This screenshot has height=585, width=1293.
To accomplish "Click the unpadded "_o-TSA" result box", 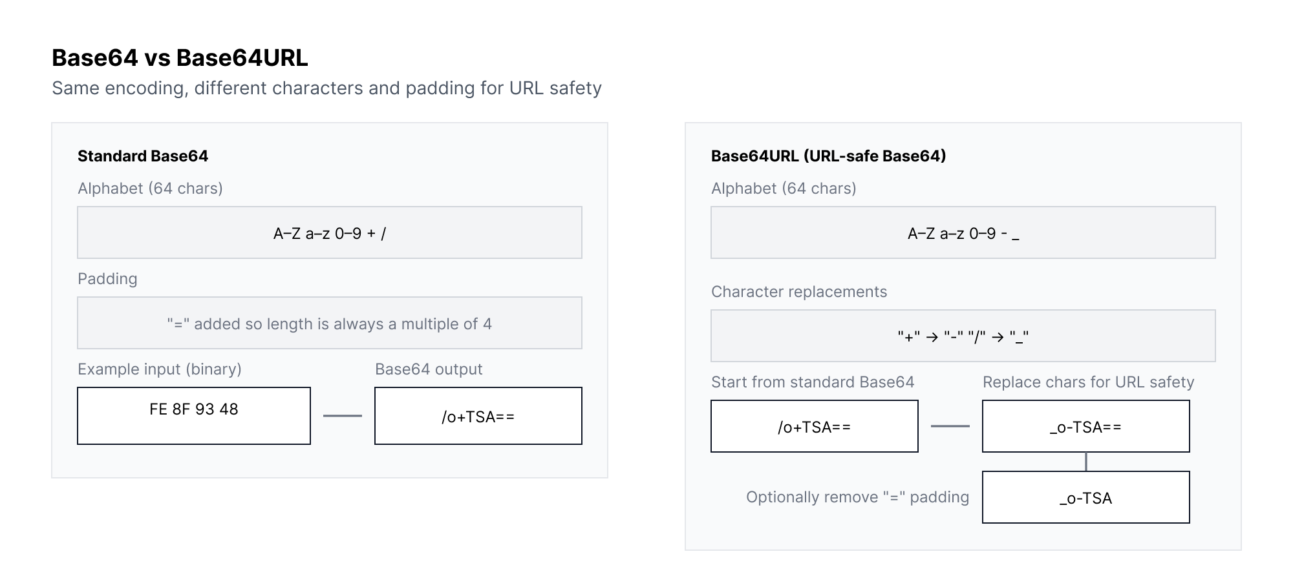I will tap(1086, 498).
